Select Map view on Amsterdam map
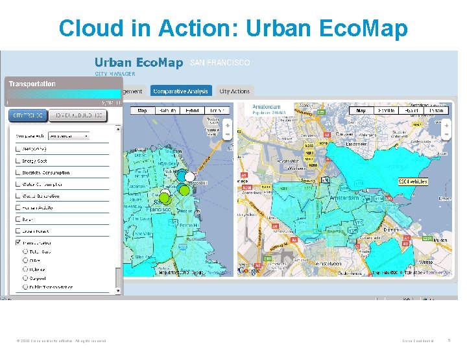The width and height of the screenshot is (467, 350). [361, 110]
